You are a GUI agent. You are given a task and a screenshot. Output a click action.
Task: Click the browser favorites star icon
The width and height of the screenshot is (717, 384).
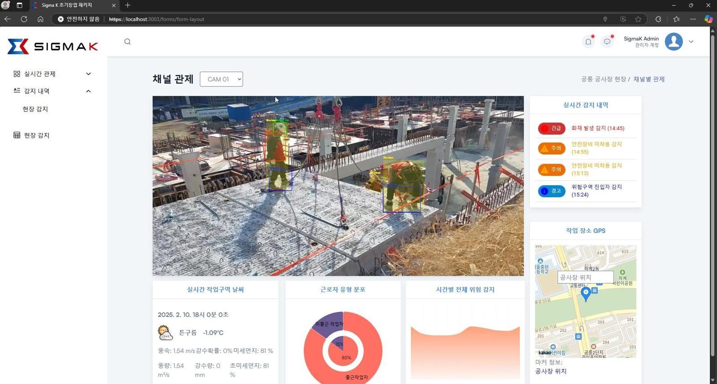[x=638, y=19]
